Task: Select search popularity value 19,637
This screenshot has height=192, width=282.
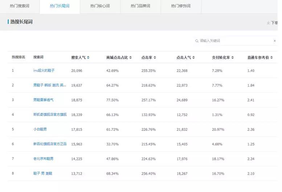Action: click(77, 85)
